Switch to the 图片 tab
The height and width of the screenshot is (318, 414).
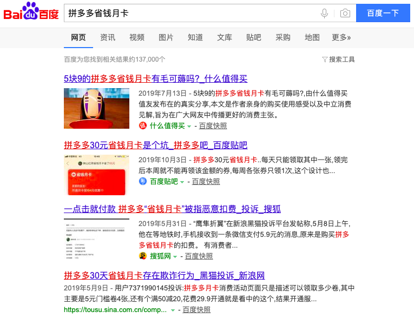pyautogui.click(x=166, y=37)
